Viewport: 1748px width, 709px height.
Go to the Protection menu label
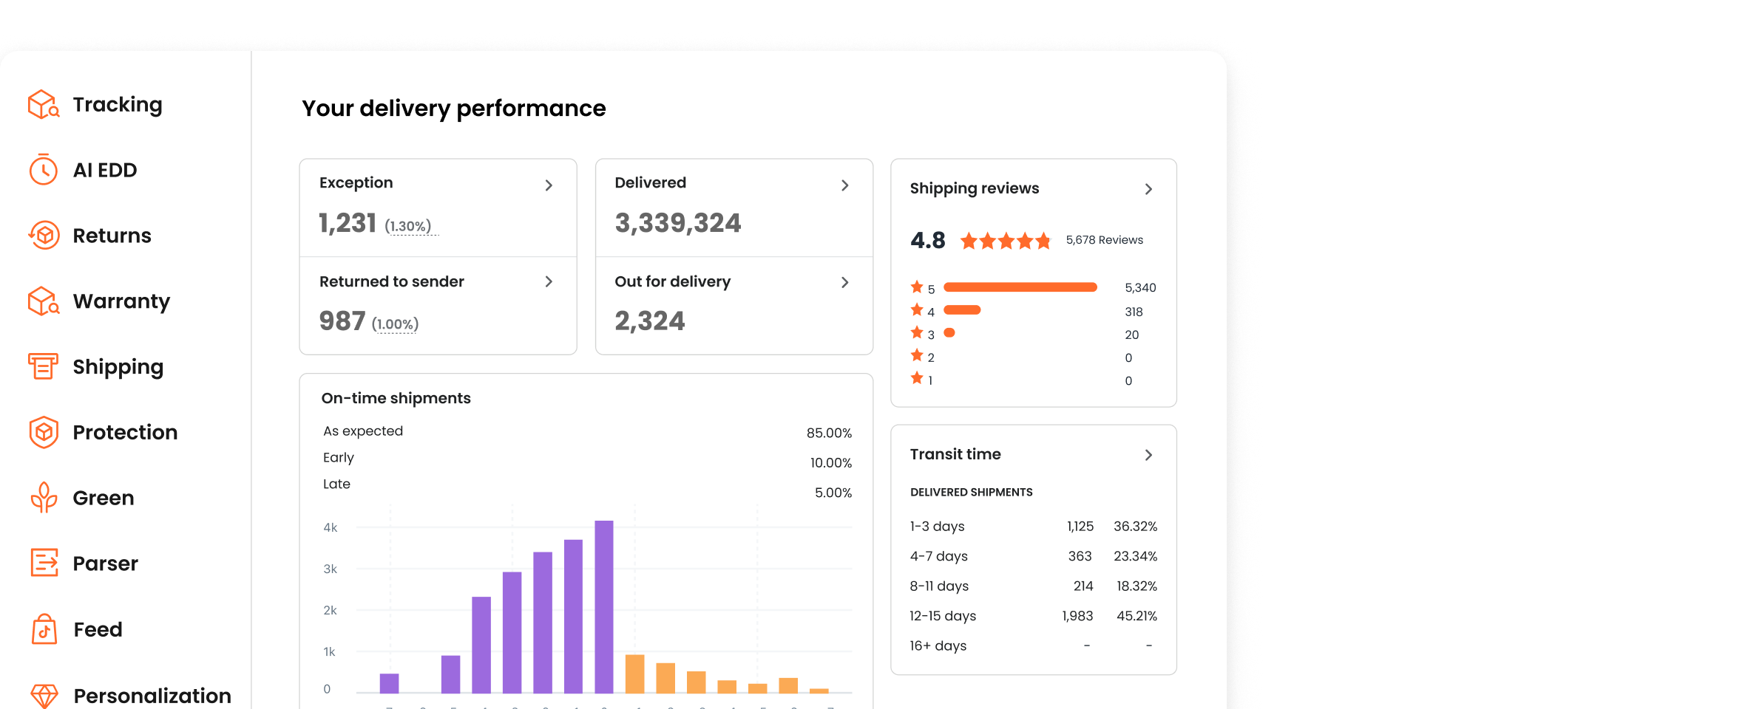click(x=125, y=432)
